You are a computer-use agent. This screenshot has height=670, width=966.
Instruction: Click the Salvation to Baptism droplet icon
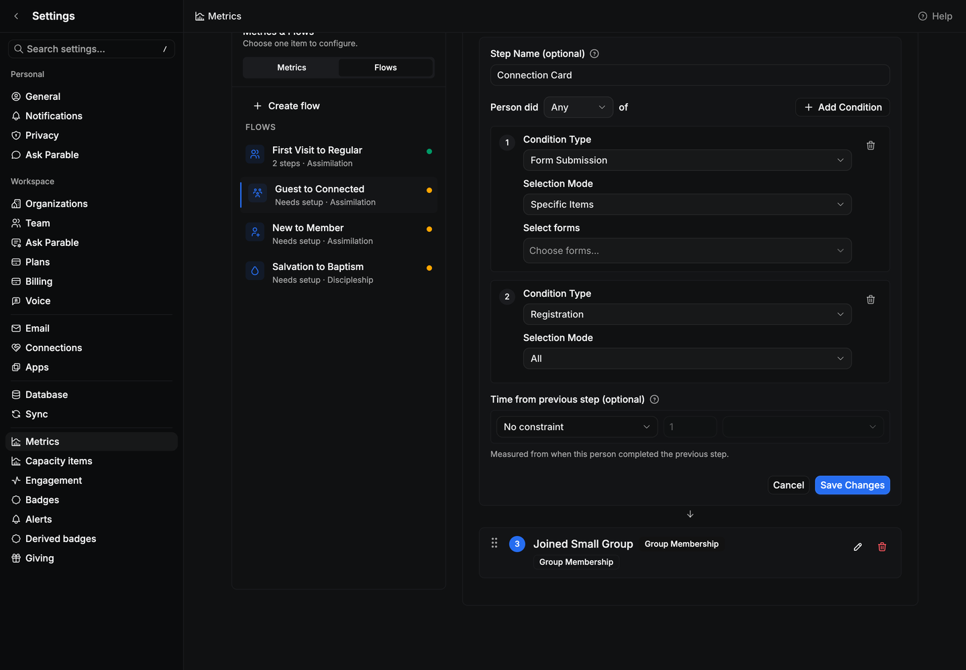coord(255,271)
